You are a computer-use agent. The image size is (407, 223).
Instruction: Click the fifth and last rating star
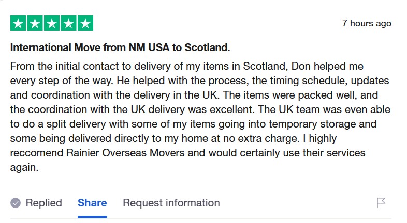point(85,23)
